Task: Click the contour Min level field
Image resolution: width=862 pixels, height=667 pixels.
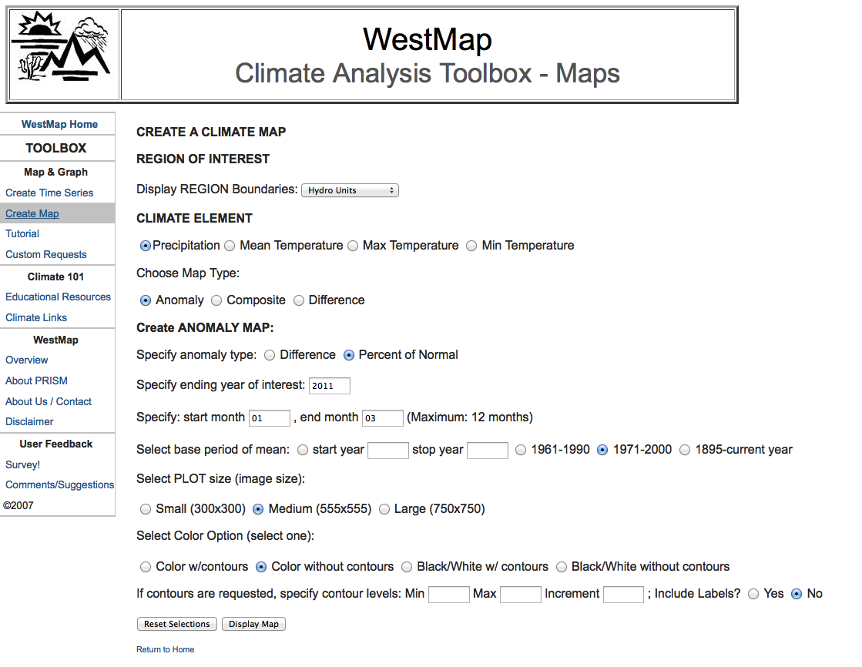Action: pyautogui.click(x=448, y=595)
